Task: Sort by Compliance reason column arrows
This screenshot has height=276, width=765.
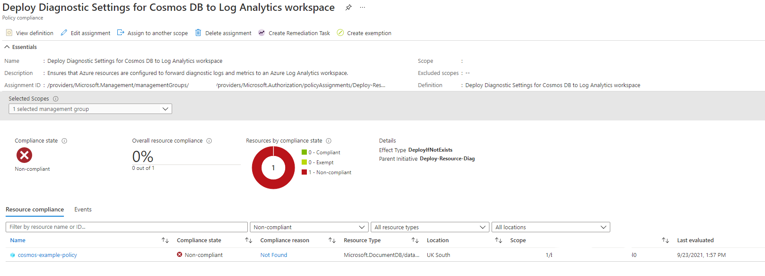Action: click(332, 240)
